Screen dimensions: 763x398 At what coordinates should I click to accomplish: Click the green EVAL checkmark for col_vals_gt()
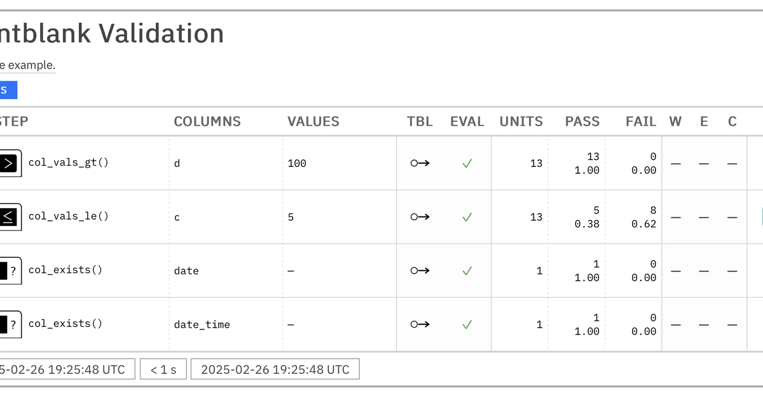[467, 163]
